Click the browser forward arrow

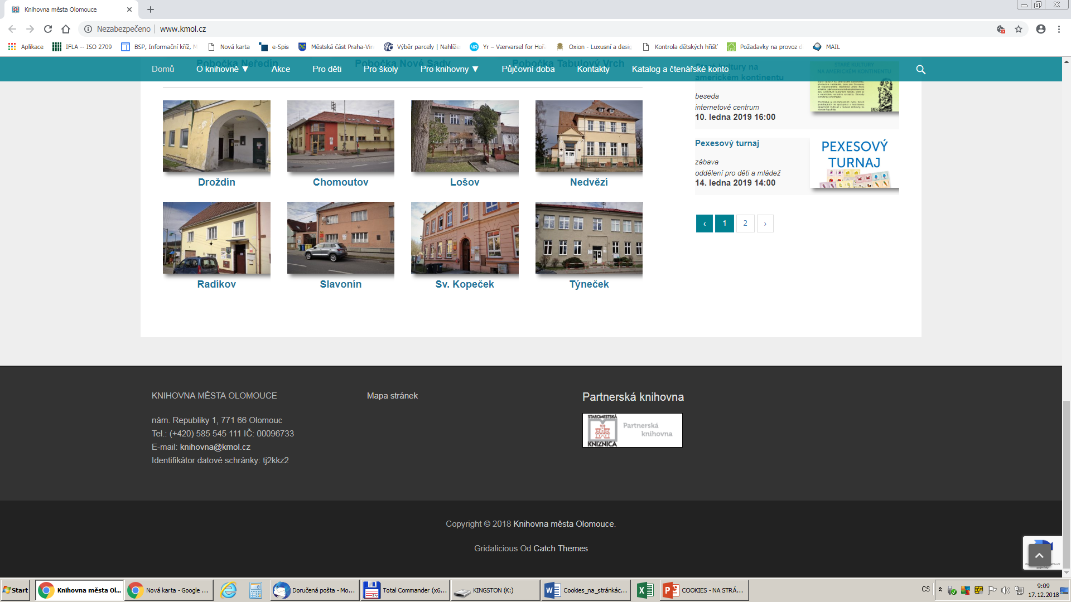click(30, 29)
